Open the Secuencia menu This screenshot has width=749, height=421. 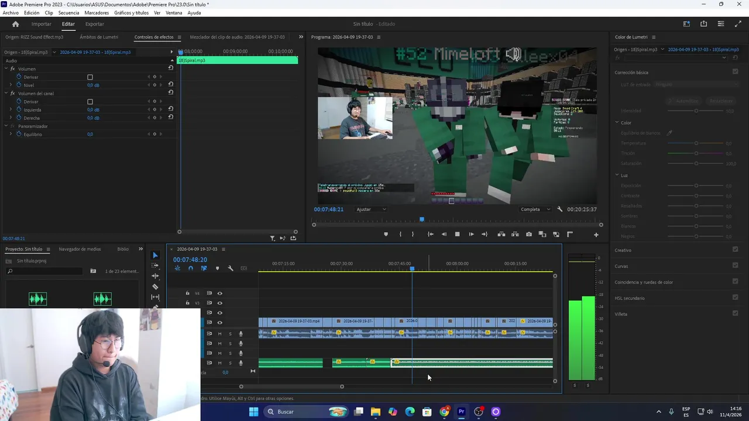point(68,13)
